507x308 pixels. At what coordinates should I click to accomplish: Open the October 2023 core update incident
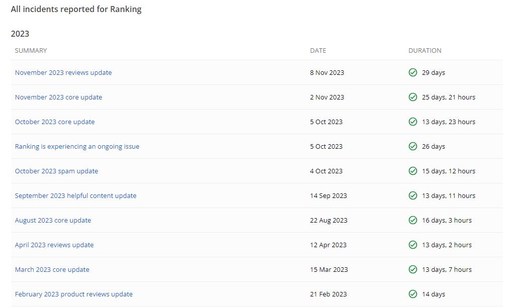click(55, 122)
